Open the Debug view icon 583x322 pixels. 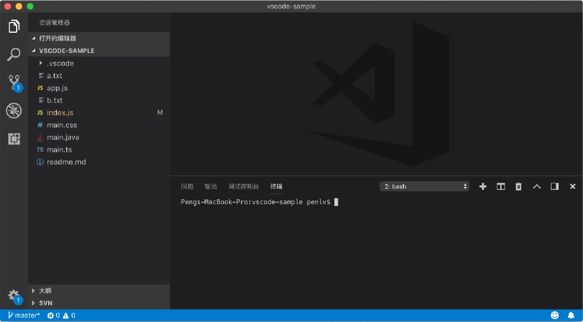click(14, 111)
